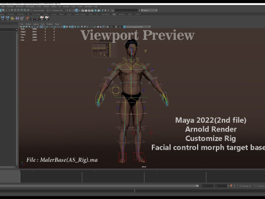Viewport: 265px width, 199px height.
Task: Click the first blue AS shelf icon
Action: [x=3, y=18]
